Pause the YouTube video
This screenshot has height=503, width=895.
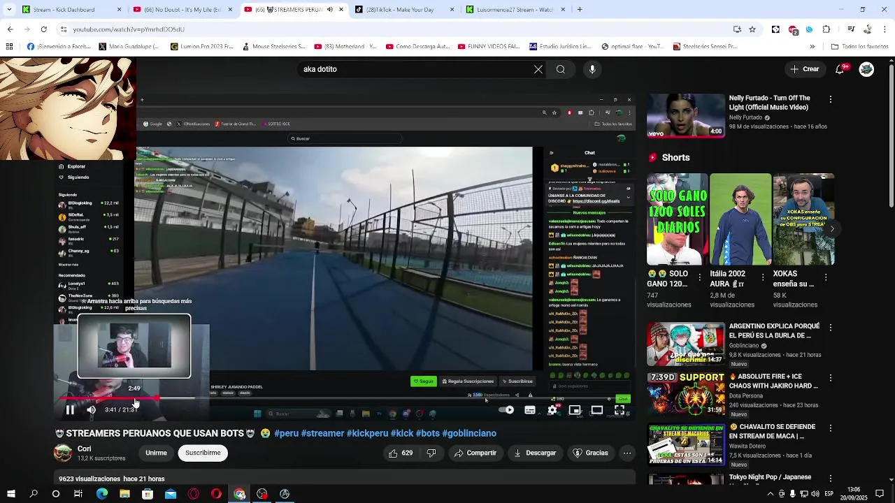point(70,410)
